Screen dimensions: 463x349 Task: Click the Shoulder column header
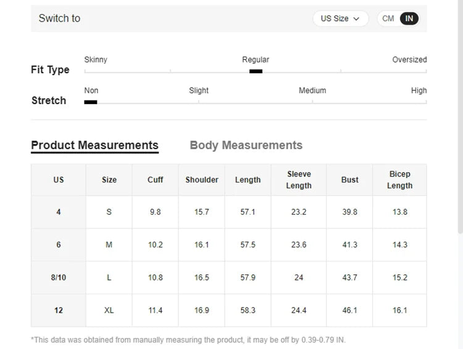pyautogui.click(x=202, y=180)
